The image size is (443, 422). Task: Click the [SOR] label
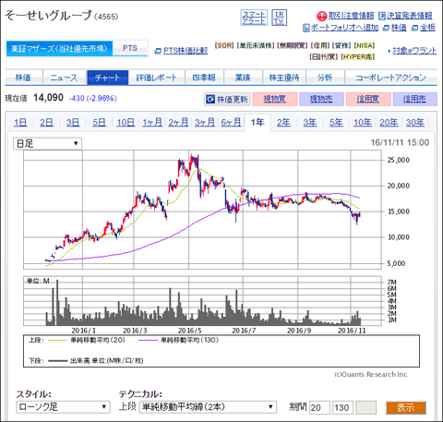(x=224, y=45)
